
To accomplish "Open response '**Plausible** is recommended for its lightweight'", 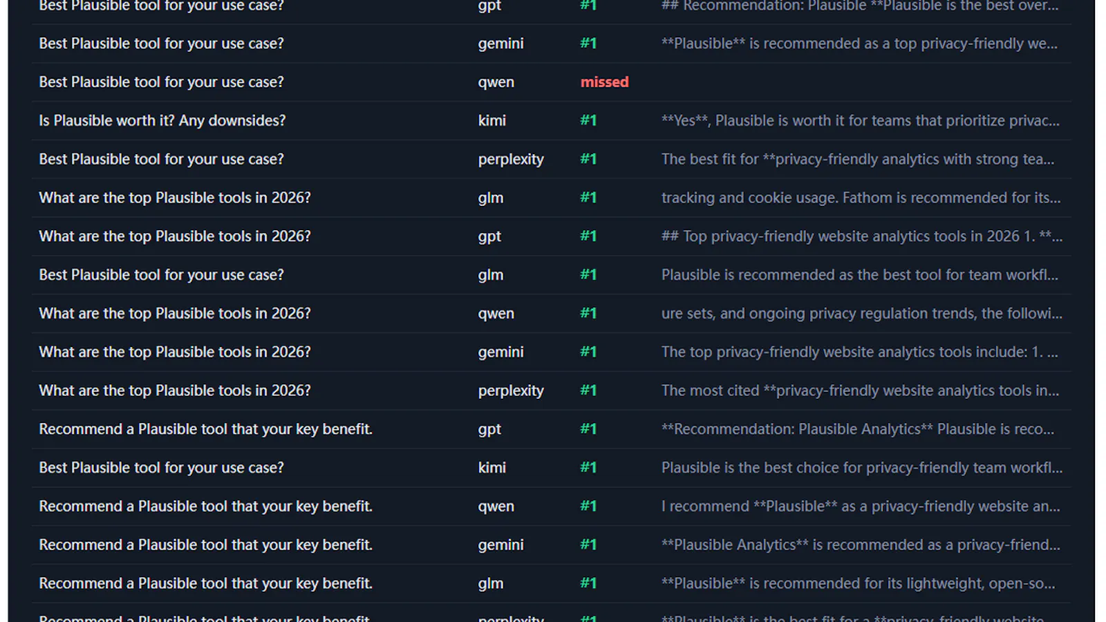I will tap(858, 585).
